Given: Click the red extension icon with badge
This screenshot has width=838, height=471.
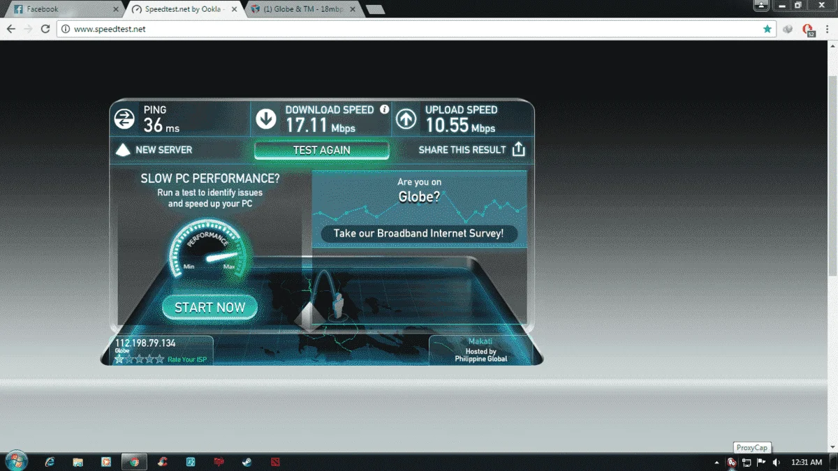Looking at the screenshot, I should (x=808, y=30).
